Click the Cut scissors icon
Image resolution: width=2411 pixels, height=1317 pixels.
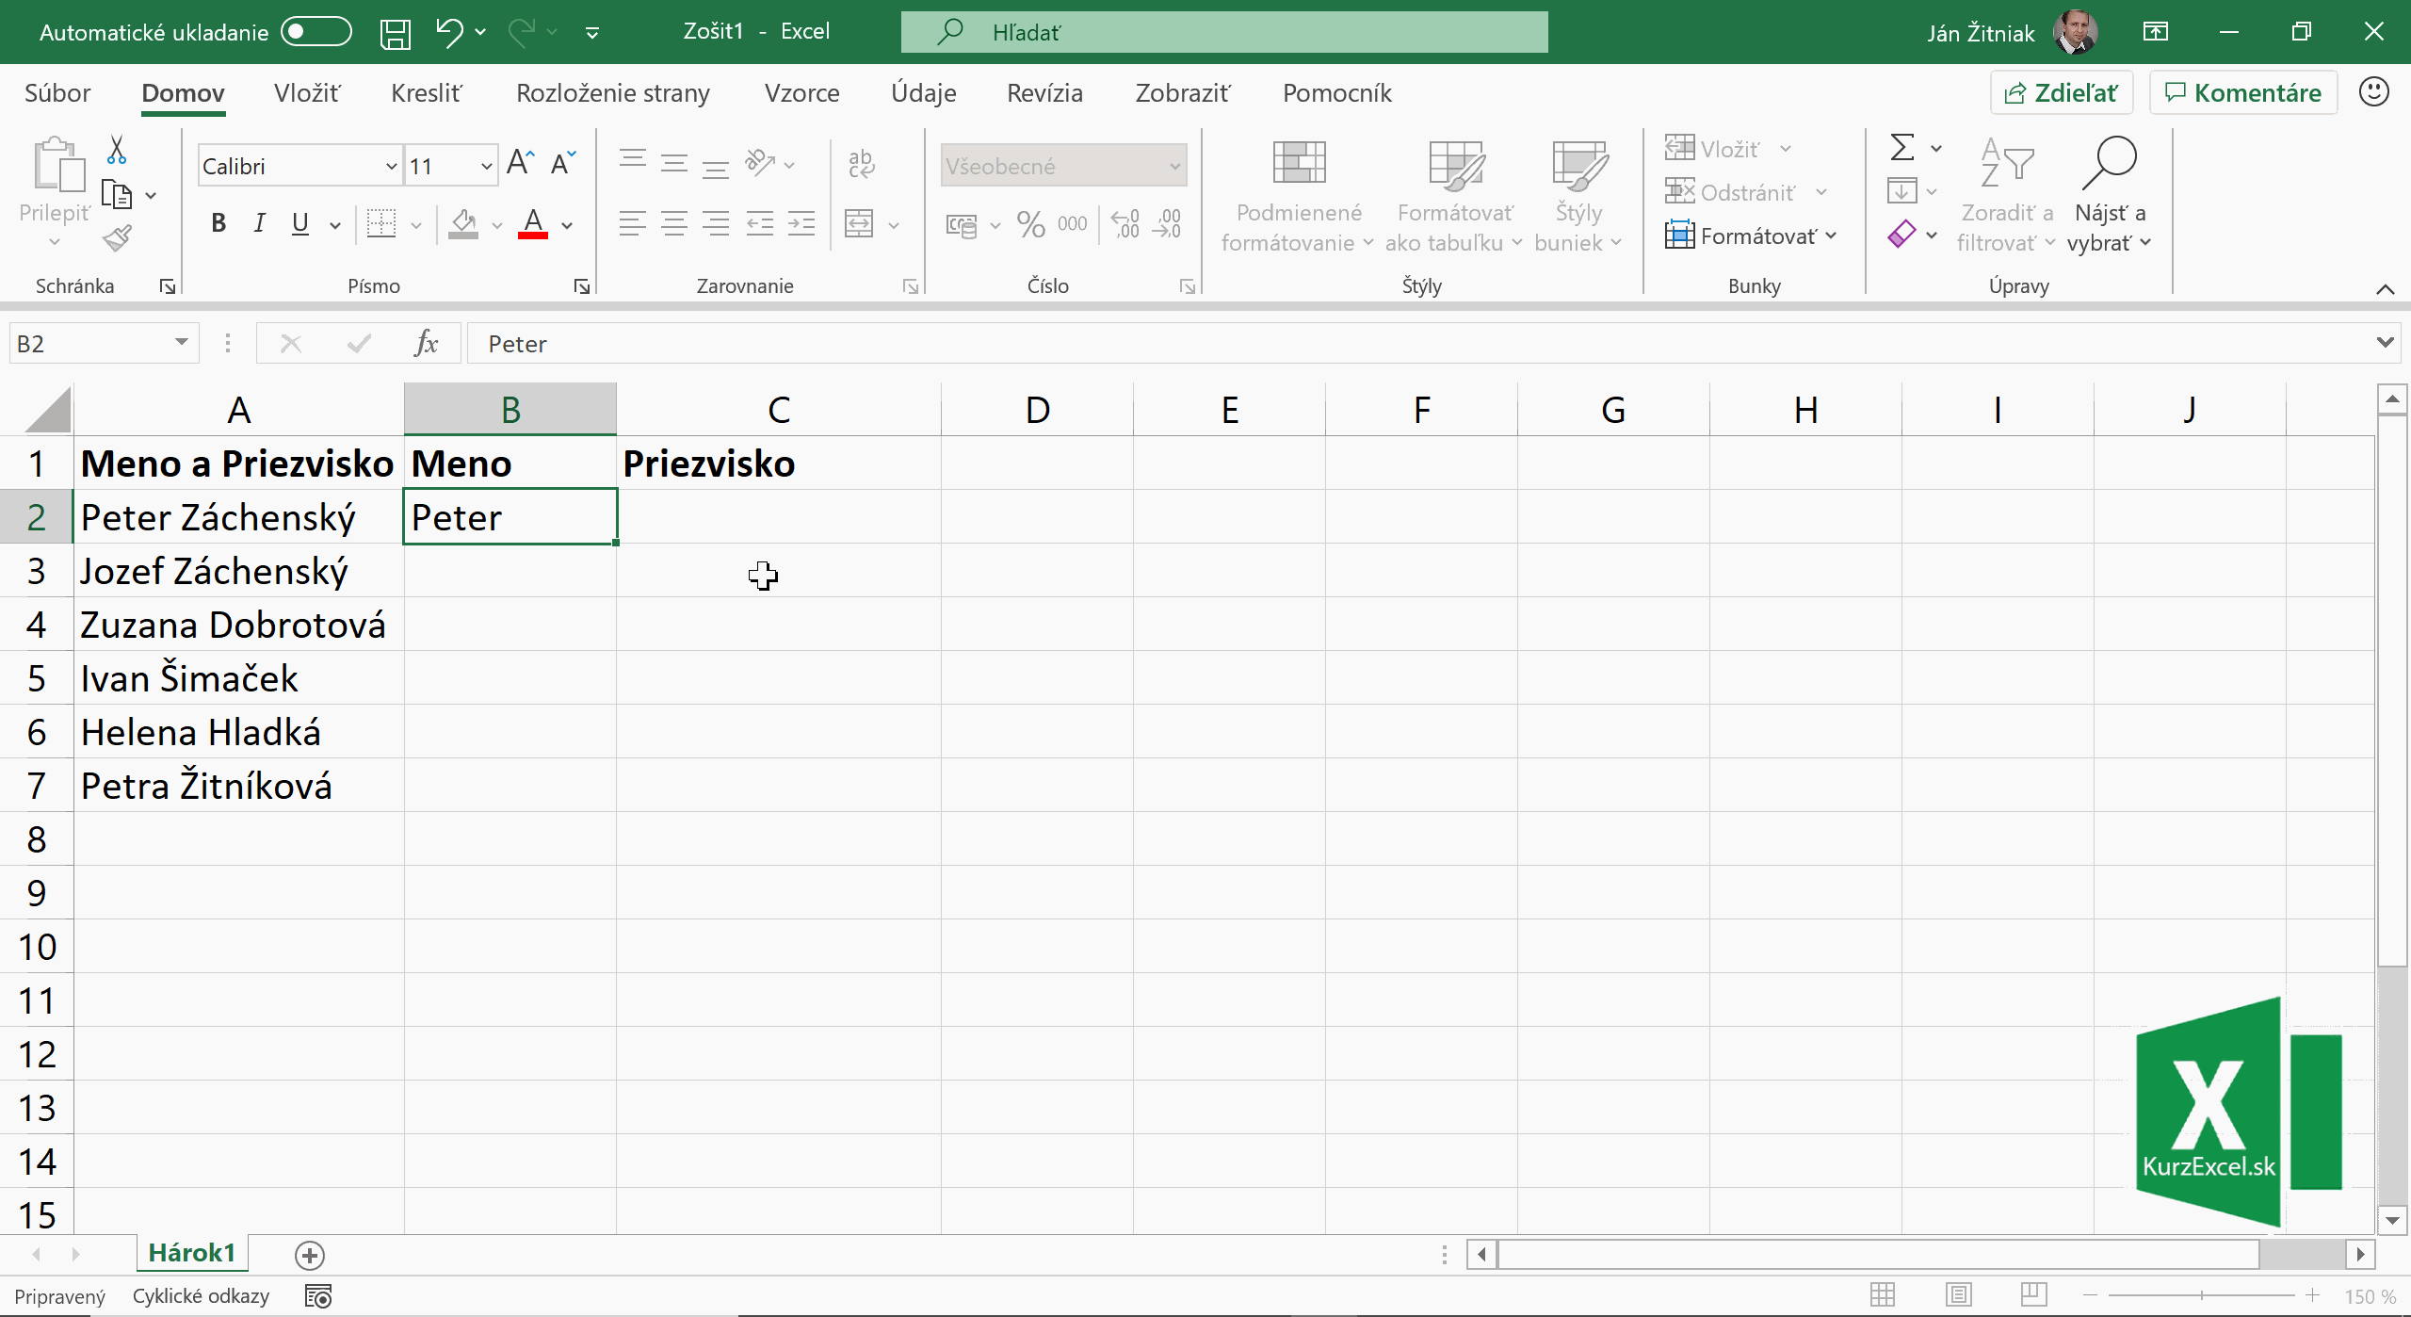pyautogui.click(x=117, y=150)
